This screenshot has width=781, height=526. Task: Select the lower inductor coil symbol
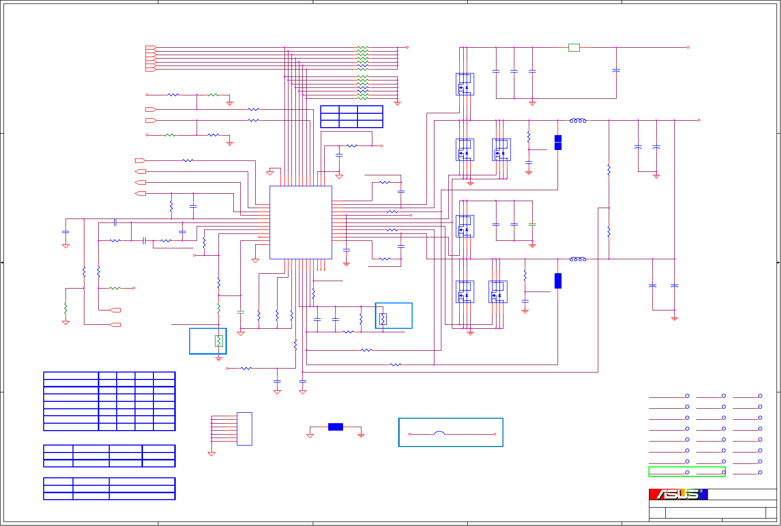[x=577, y=259]
